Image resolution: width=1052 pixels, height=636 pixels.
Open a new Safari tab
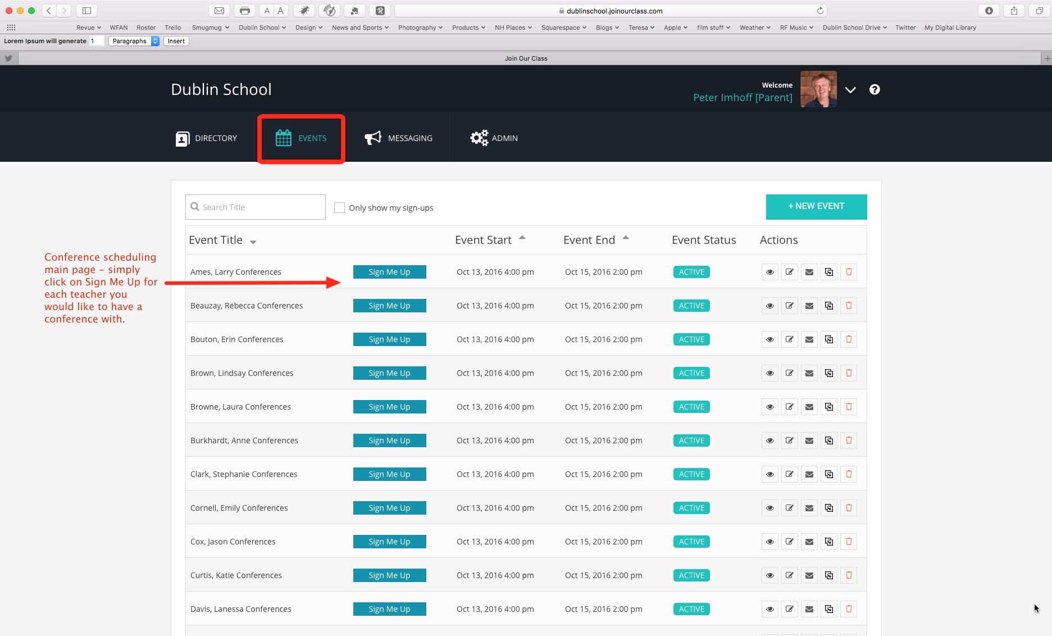[1046, 58]
